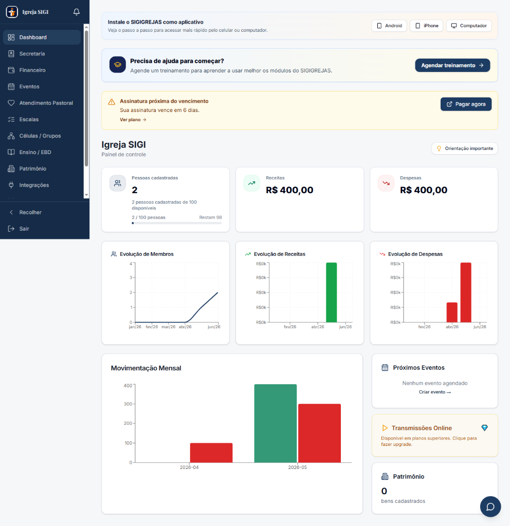Open the Ver plano link
510x526 pixels.
pyautogui.click(x=133, y=120)
